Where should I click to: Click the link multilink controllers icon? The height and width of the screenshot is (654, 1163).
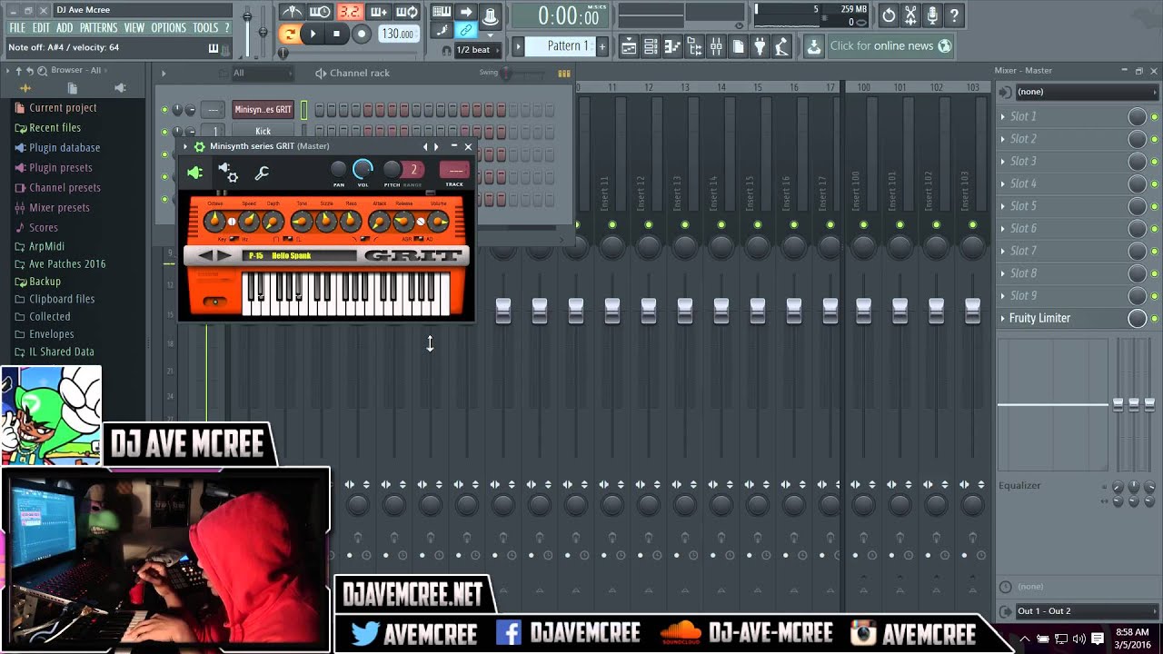(465, 30)
